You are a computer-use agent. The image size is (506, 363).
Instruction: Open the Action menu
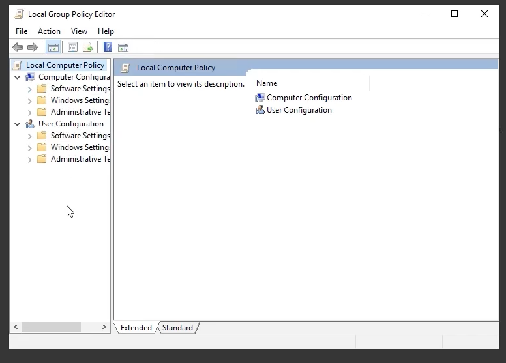pos(49,31)
